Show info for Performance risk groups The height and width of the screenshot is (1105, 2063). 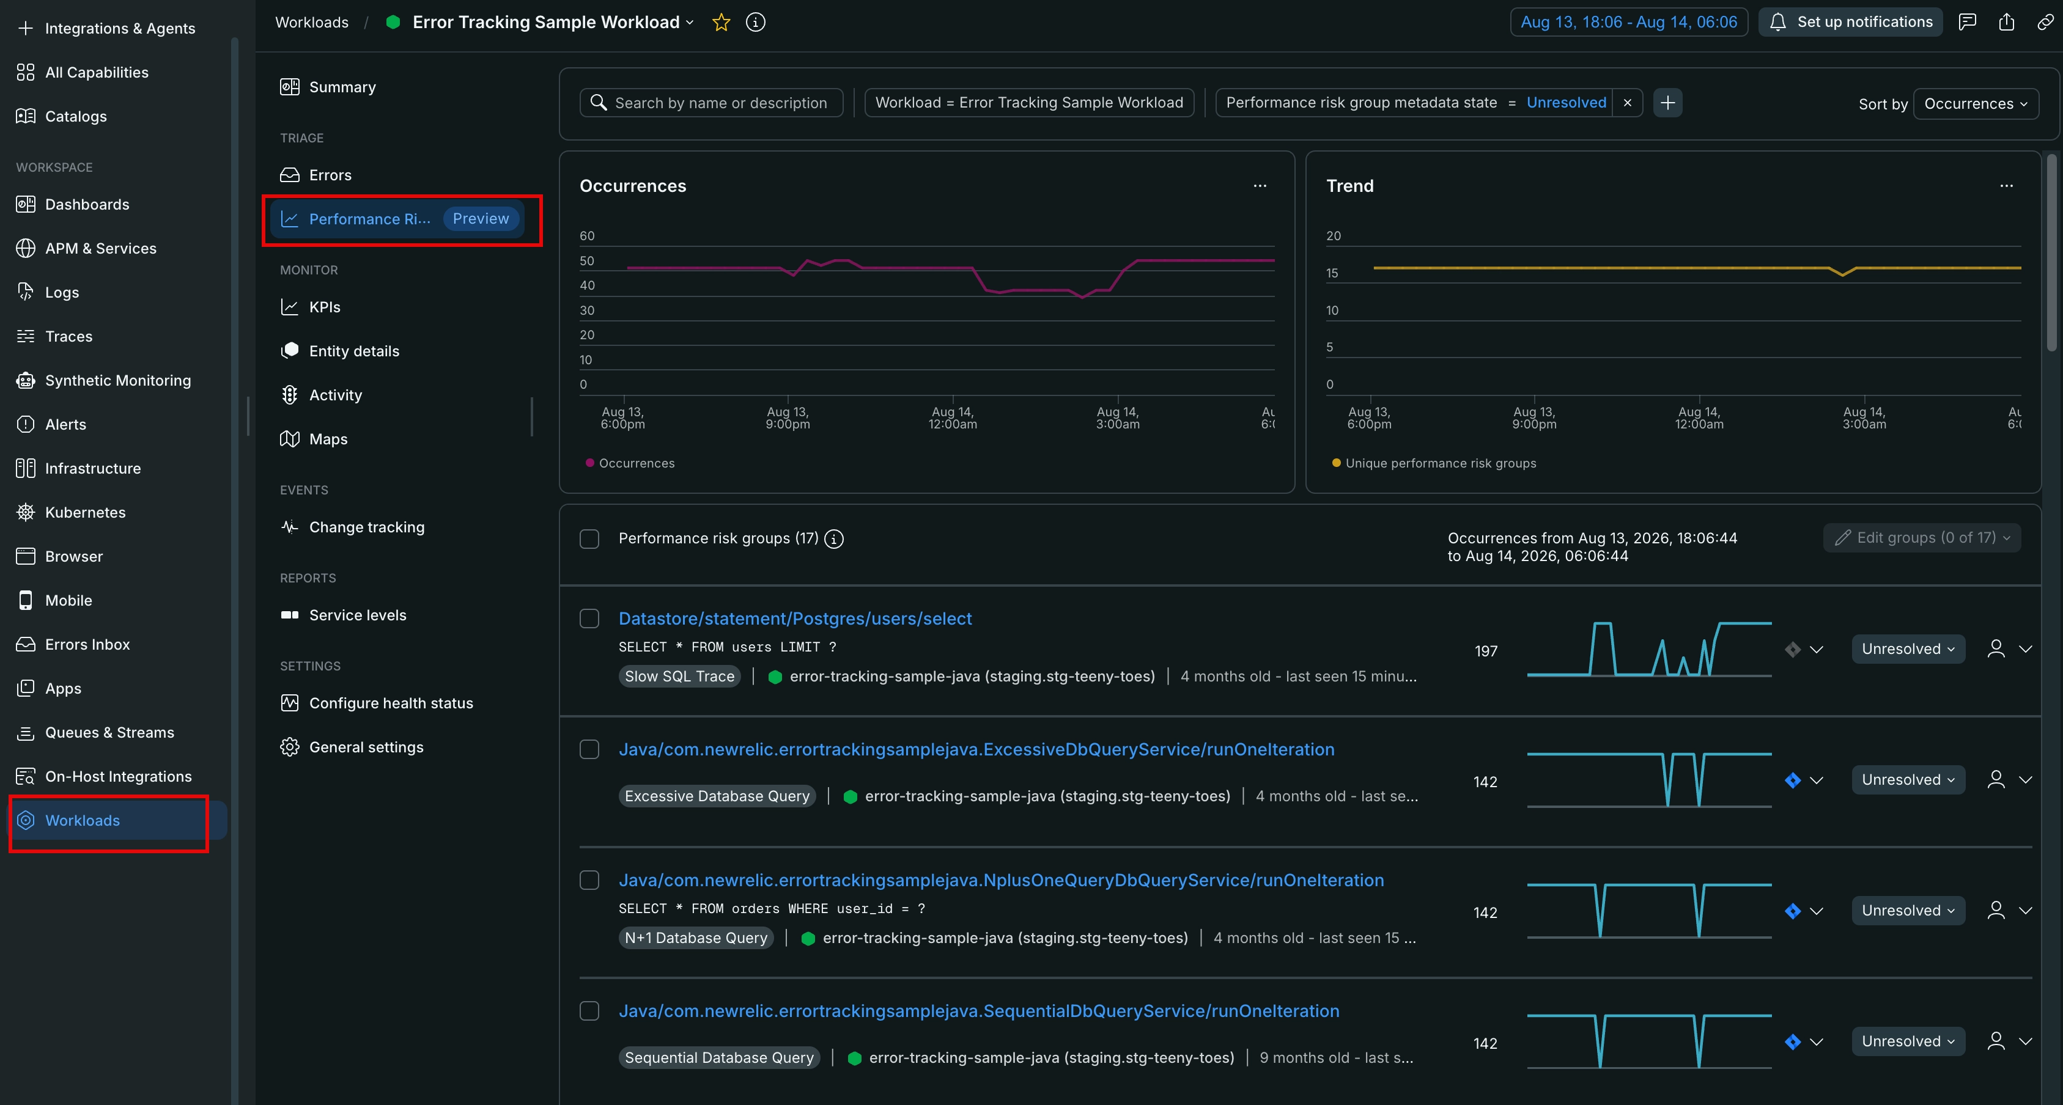pos(833,539)
